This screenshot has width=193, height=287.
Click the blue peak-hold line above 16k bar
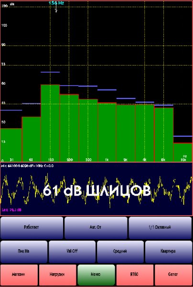[183, 136]
